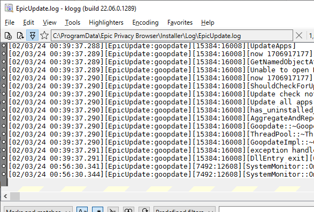Mark the 'Unable to open' line circle
This screenshot has width=314, height=212.
tap(4, 70)
